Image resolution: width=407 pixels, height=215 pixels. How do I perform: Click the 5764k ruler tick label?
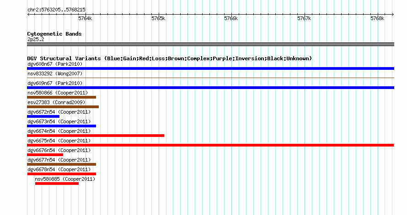click(85, 18)
